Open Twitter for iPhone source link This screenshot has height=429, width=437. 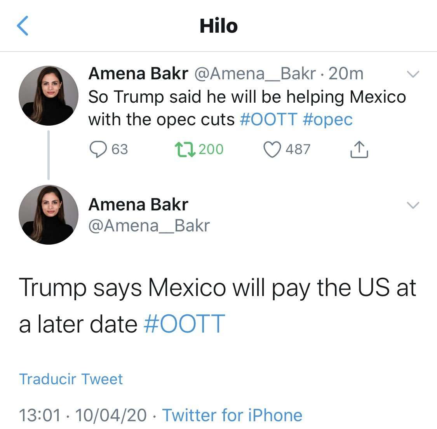232,415
